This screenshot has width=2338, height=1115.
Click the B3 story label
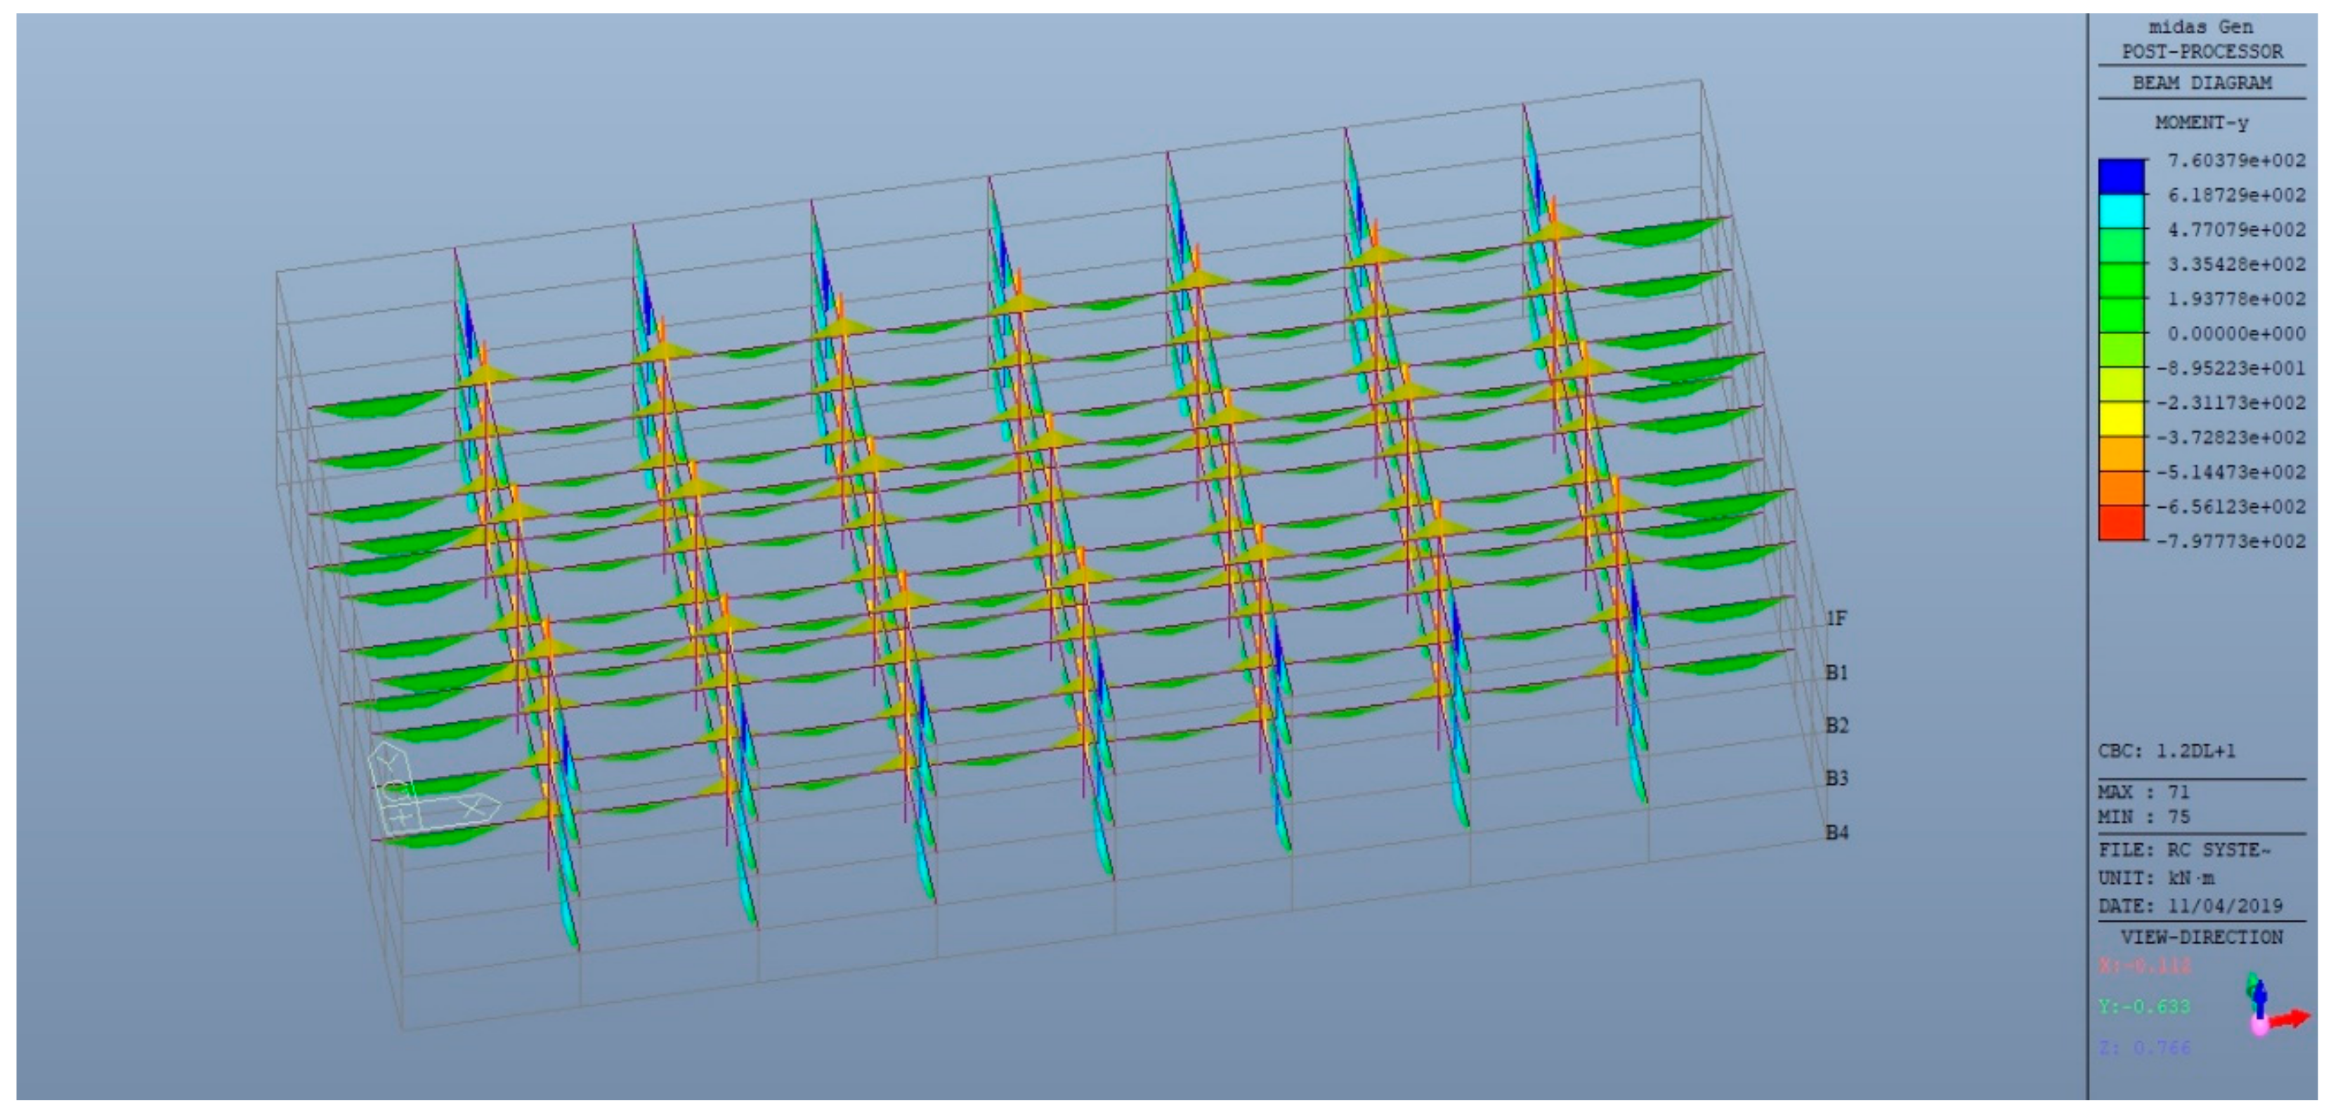[1836, 779]
